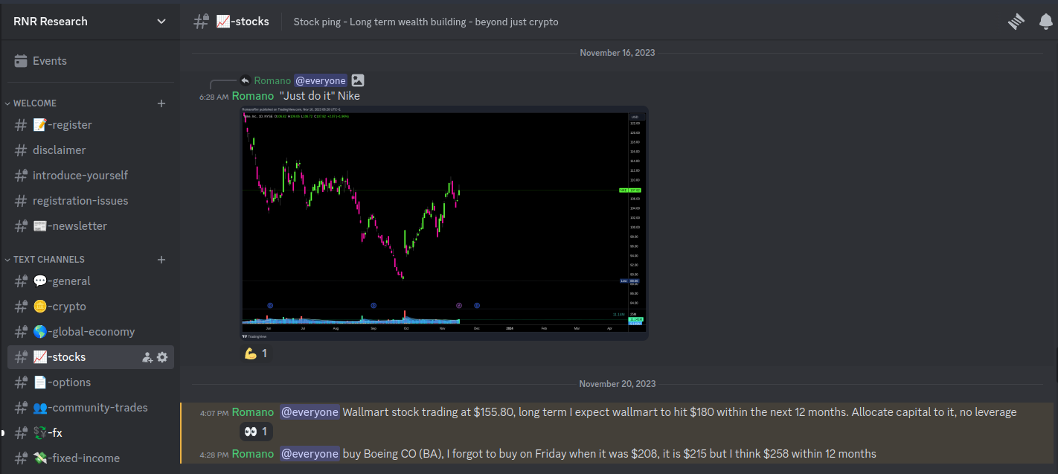Click the hash icon of fx channel
The height and width of the screenshot is (474, 1058).
[x=21, y=433]
